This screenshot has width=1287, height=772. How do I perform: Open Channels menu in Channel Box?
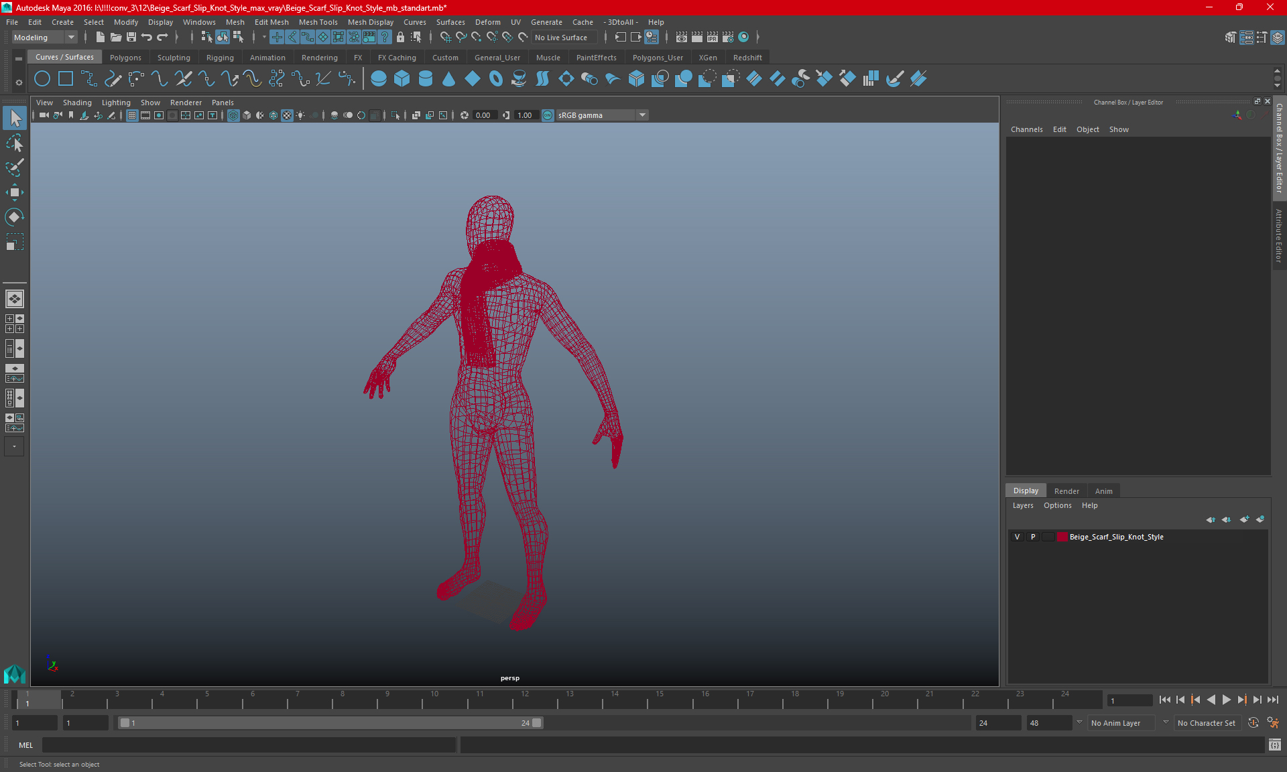pos(1026,129)
